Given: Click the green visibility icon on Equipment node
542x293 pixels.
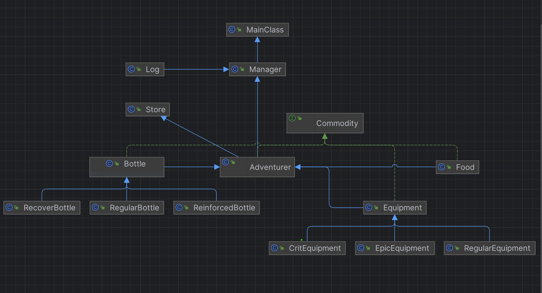Looking at the screenshot, I should coord(376,208).
